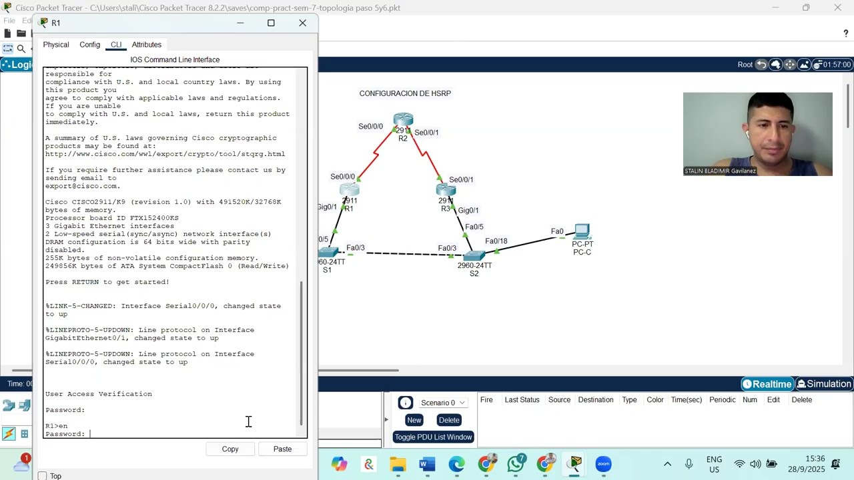
Task: Switch to Simulation mode
Action: coord(825,384)
